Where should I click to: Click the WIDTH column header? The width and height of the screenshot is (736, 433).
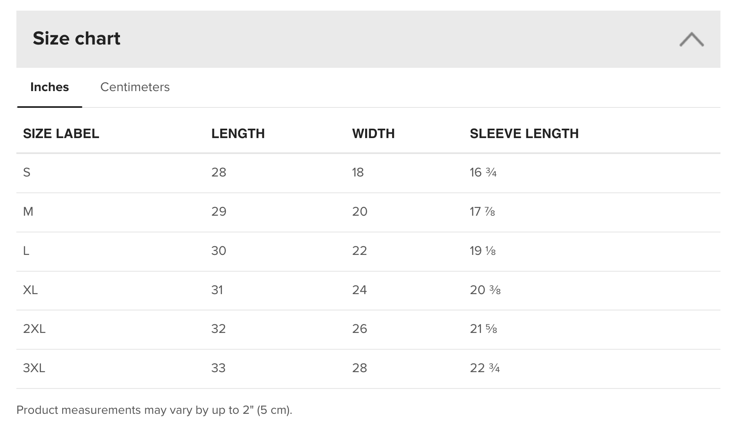pyautogui.click(x=373, y=134)
